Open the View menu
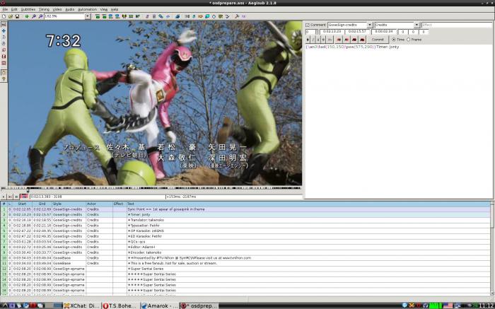 [103, 9]
